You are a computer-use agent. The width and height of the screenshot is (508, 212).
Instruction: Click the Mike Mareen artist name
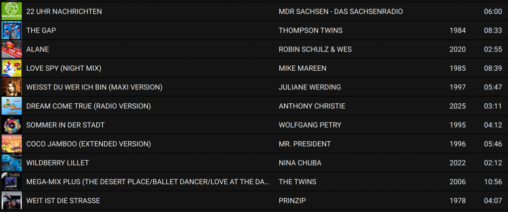click(303, 68)
